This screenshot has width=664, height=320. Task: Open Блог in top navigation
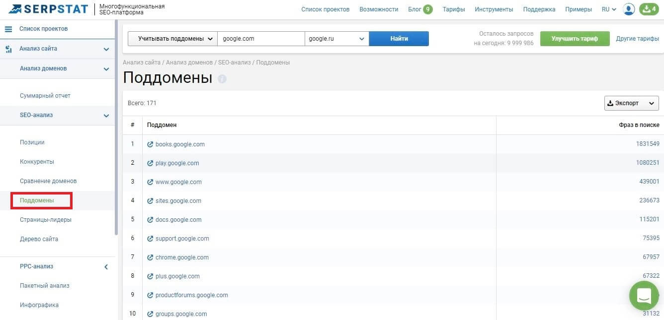pos(415,9)
